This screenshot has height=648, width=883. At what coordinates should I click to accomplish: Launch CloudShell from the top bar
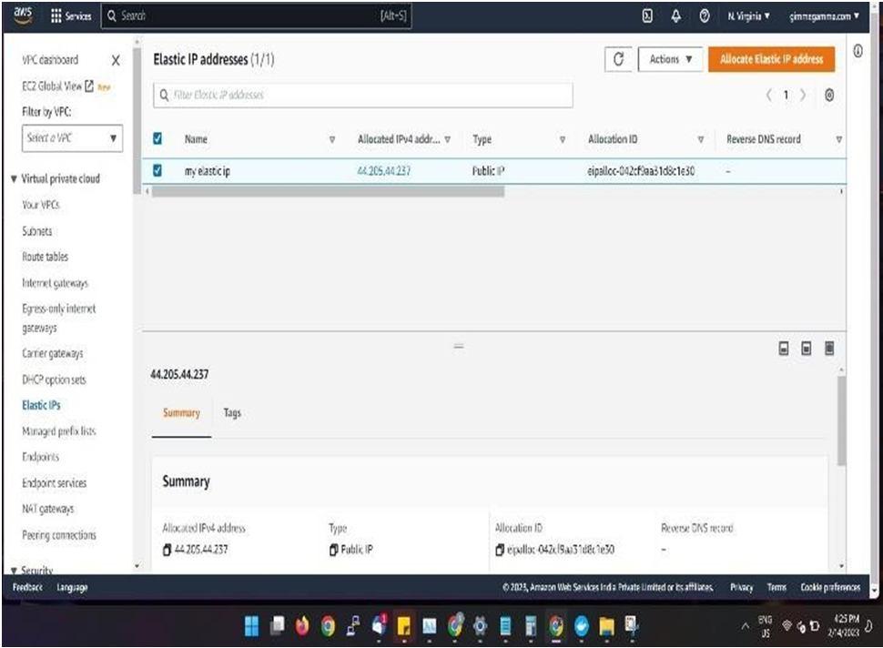click(647, 15)
